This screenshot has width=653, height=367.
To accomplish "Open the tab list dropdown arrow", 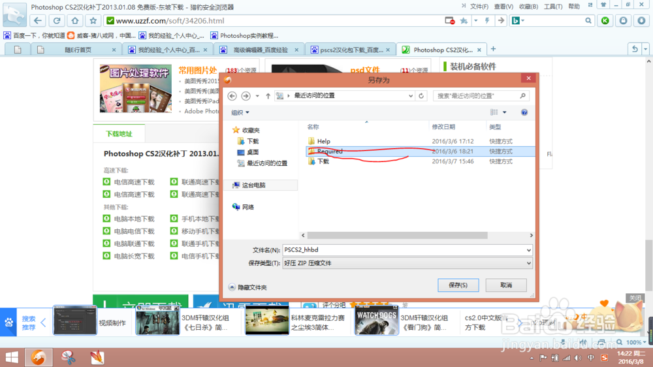I will coord(646,49).
